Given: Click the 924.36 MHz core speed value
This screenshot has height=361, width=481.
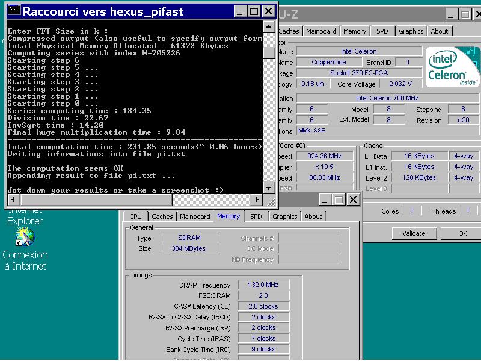Looking at the screenshot, I should tap(325, 156).
